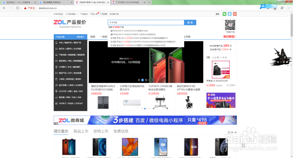Viewport: 293px width, 158px height.
Task: Click the camera icon beside 数码相机
Action: click(56, 61)
